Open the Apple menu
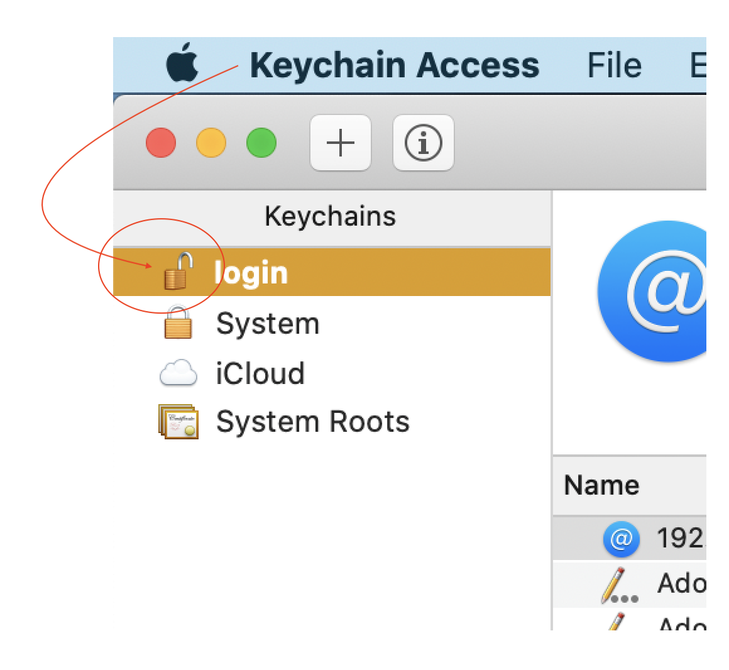This screenshot has width=729, height=670. coord(182,63)
